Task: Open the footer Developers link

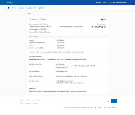Action: [28, 103]
